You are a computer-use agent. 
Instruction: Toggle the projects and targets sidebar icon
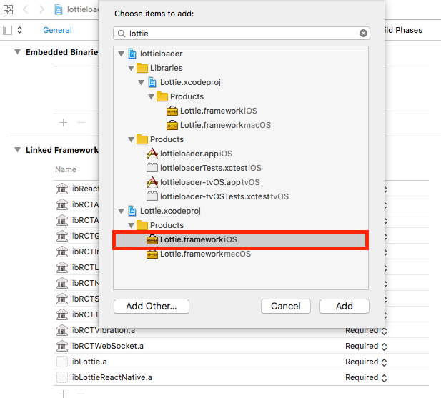(x=8, y=30)
